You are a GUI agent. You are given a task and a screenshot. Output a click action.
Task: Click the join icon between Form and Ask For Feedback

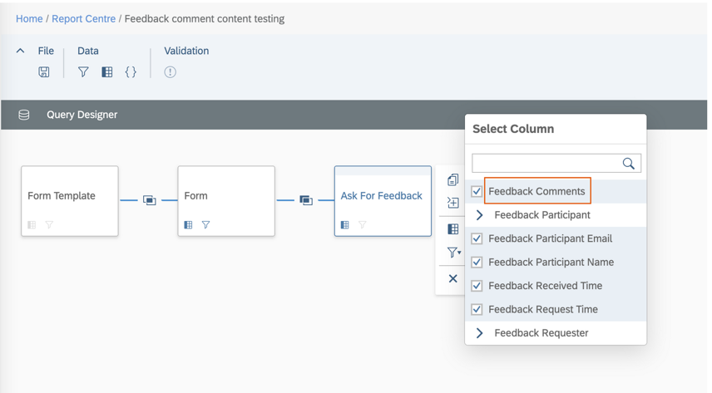point(306,200)
